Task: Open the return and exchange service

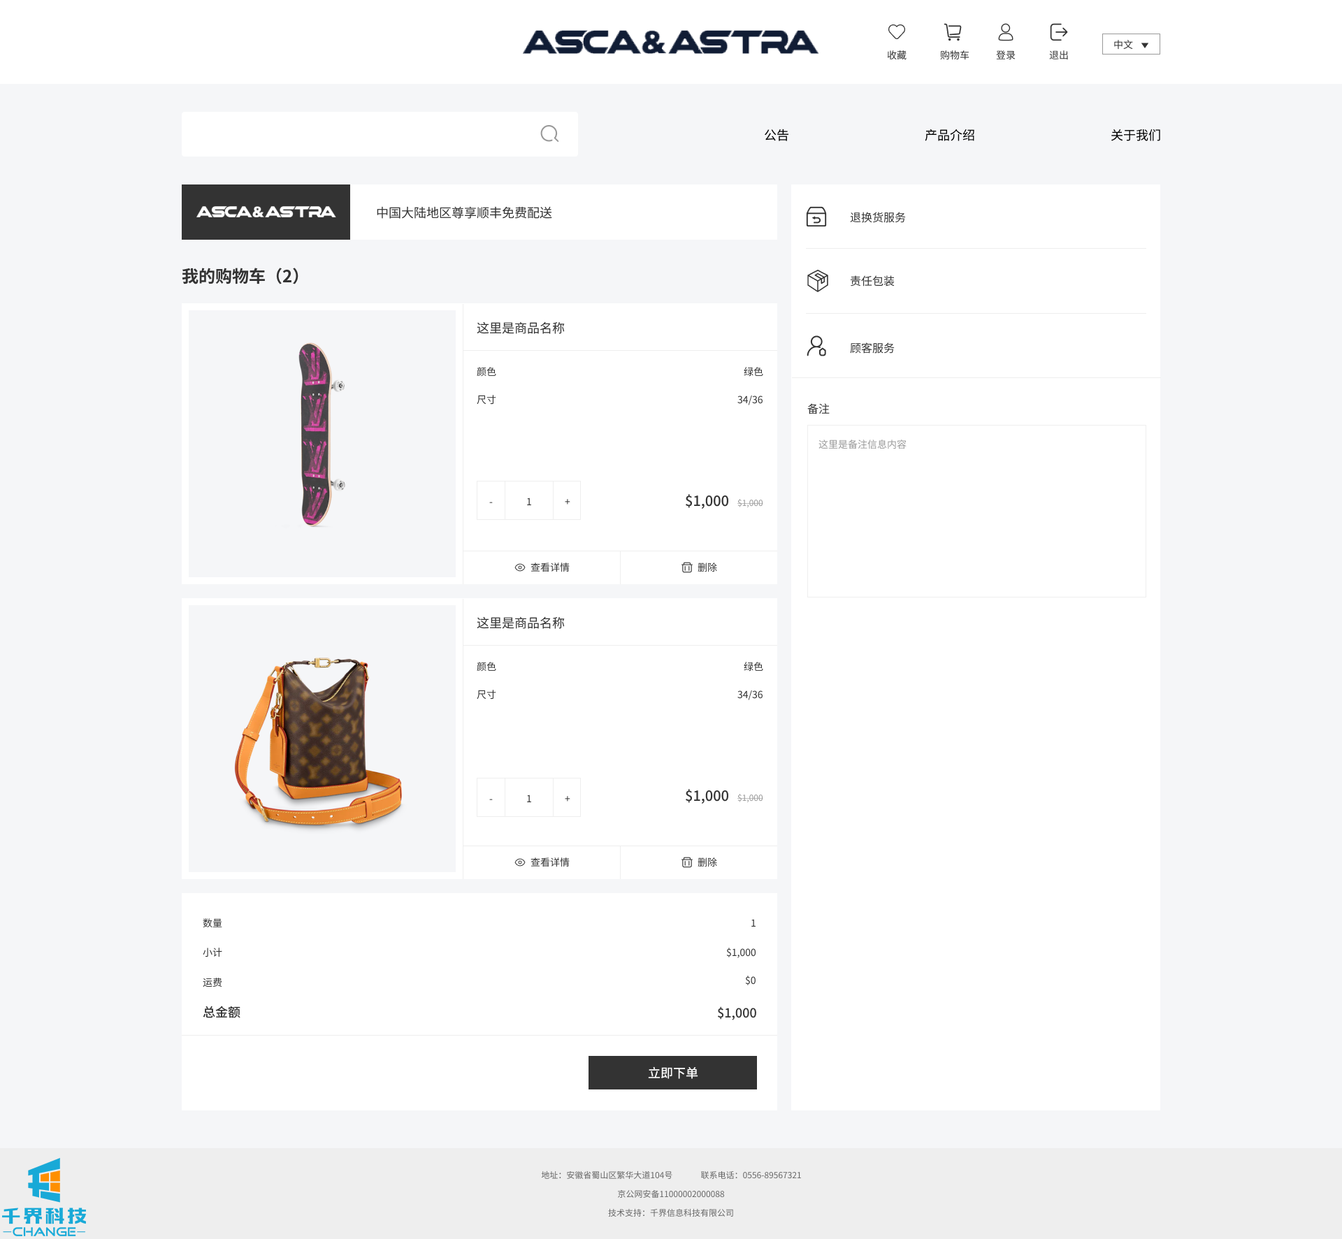Action: (x=877, y=217)
